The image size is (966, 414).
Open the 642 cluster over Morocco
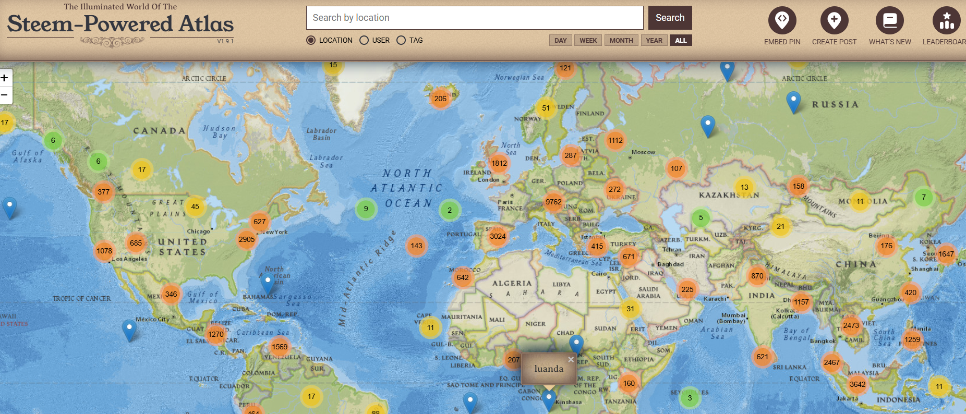click(463, 277)
